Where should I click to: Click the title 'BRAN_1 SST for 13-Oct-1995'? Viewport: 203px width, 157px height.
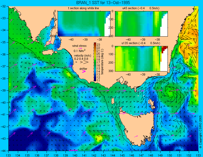pos(103,3)
